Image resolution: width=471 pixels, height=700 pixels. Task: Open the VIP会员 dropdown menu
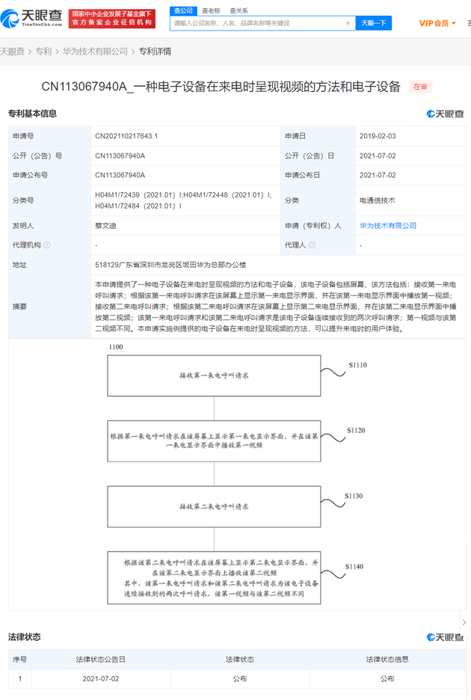[x=437, y=23]
